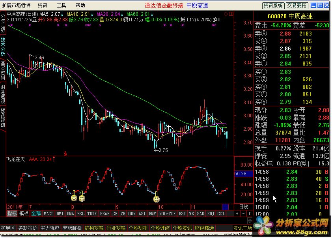Switch to the OBV indicator

[x=132, y=214]
